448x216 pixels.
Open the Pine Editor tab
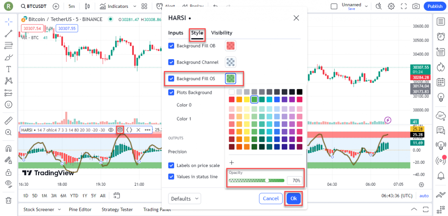pyautogui.click(x=80, y=209)
